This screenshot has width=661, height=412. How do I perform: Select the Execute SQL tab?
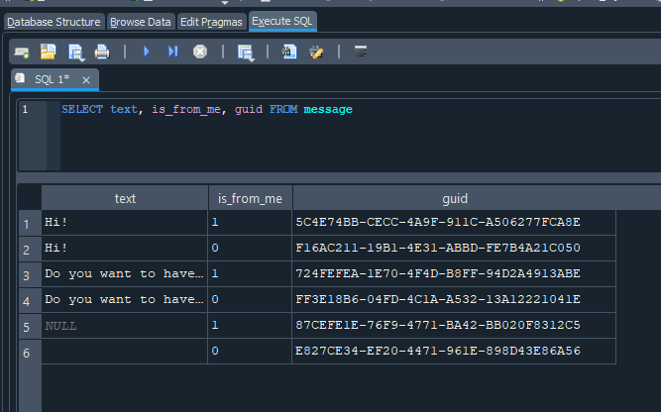click(282, 21)
